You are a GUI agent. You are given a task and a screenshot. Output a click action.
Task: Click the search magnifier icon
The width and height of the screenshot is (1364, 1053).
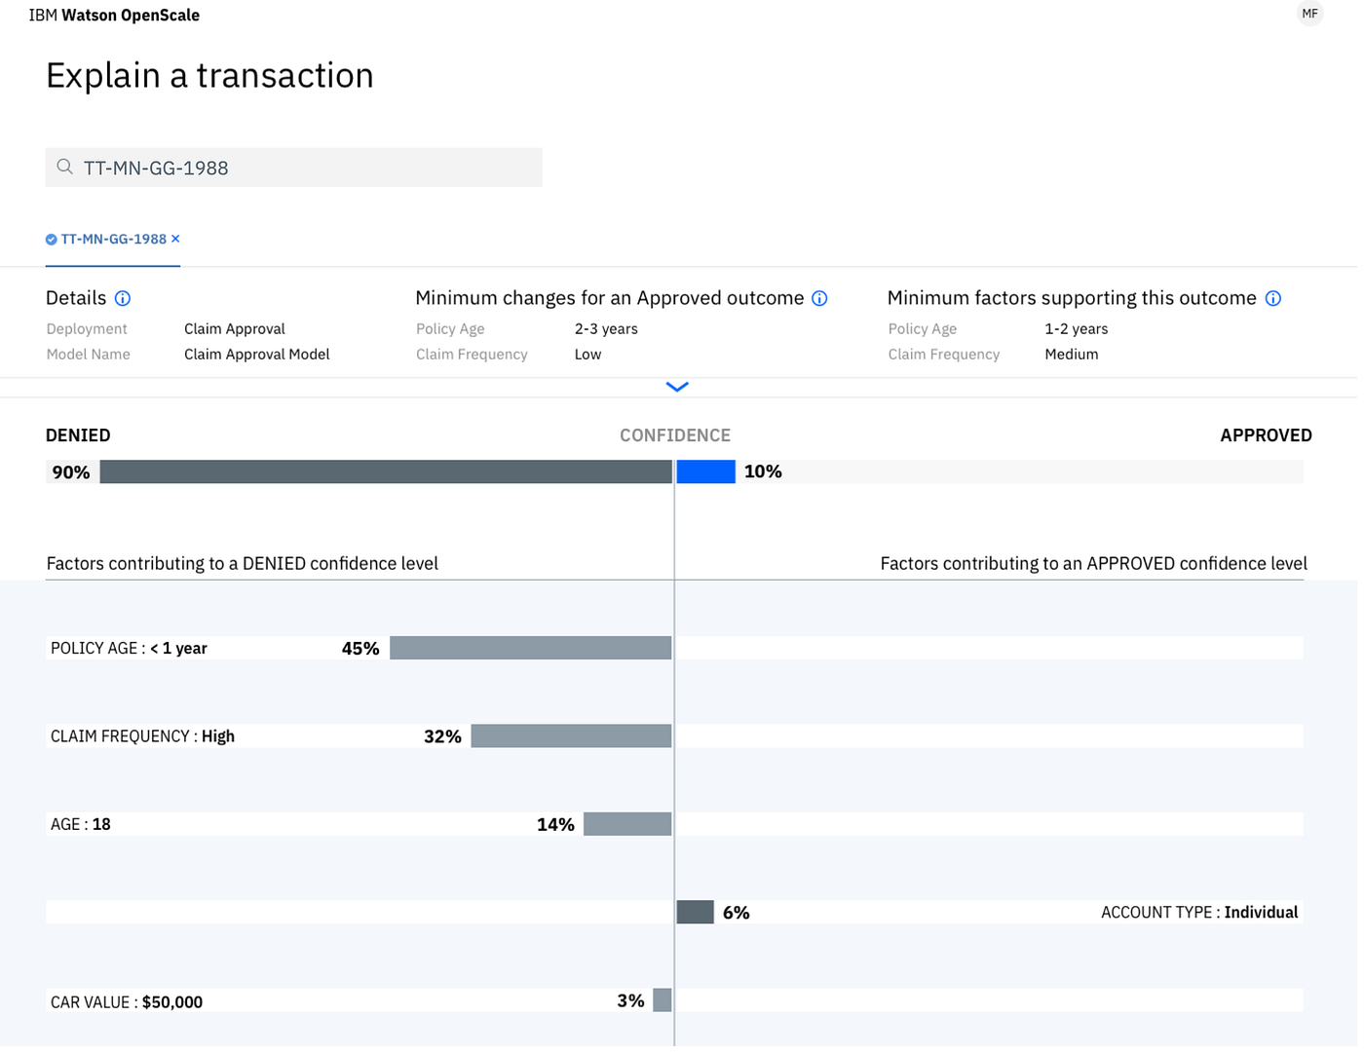(64, 167)
